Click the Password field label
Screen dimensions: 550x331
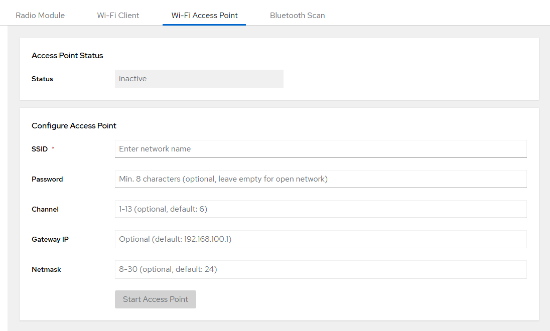pyautogui.click(x=47, y=179)
